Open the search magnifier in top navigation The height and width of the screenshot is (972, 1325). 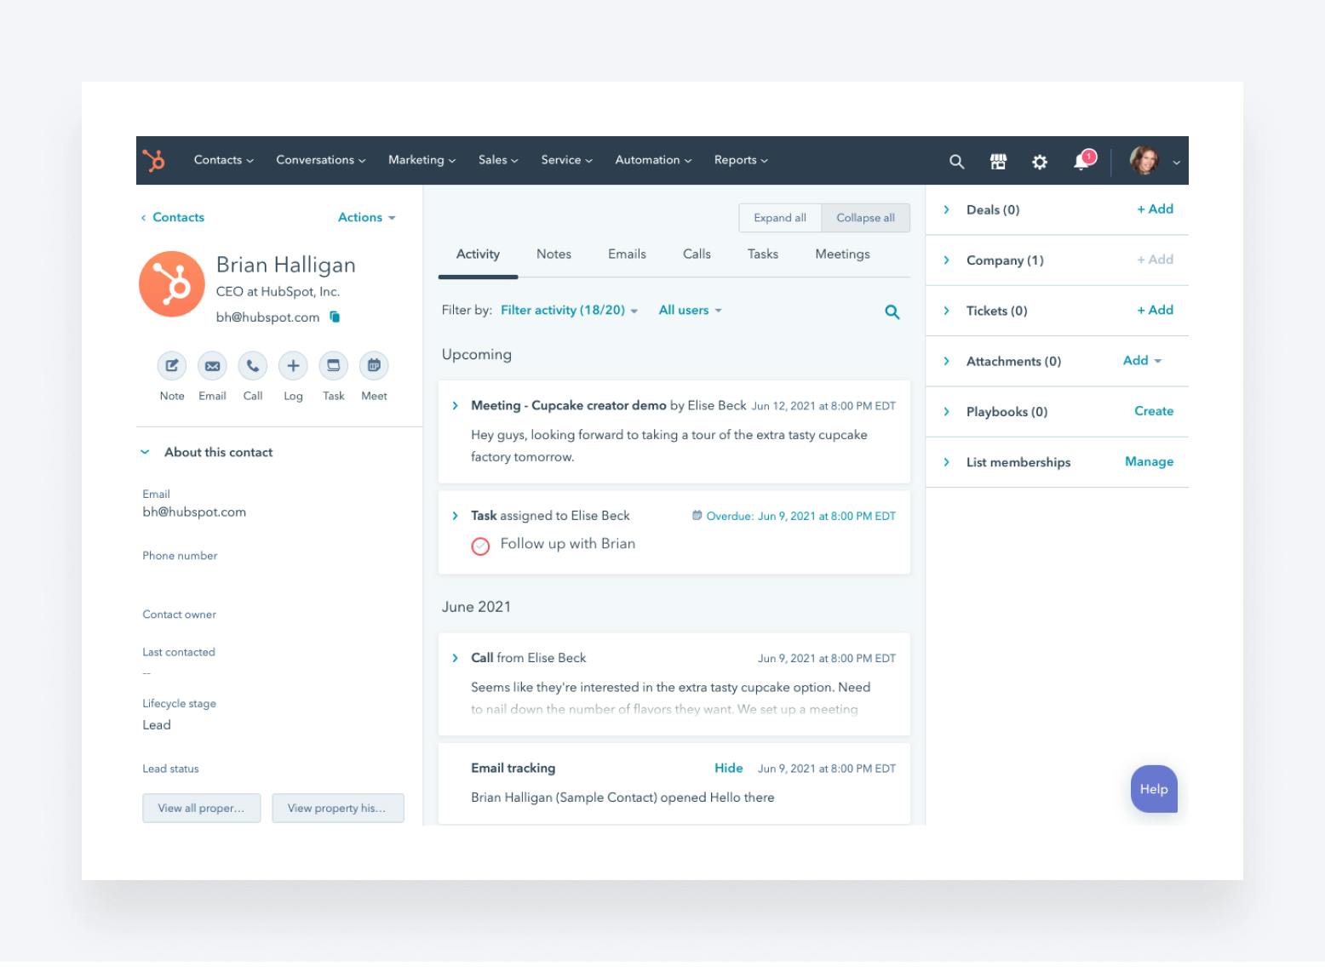(x=956, y=161)
